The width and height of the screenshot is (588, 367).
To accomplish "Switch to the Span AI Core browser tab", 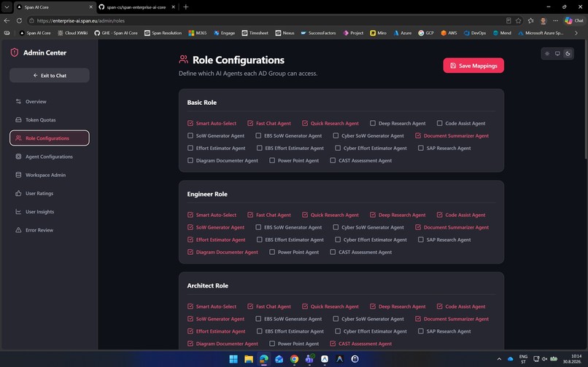I will click(55, 7).
